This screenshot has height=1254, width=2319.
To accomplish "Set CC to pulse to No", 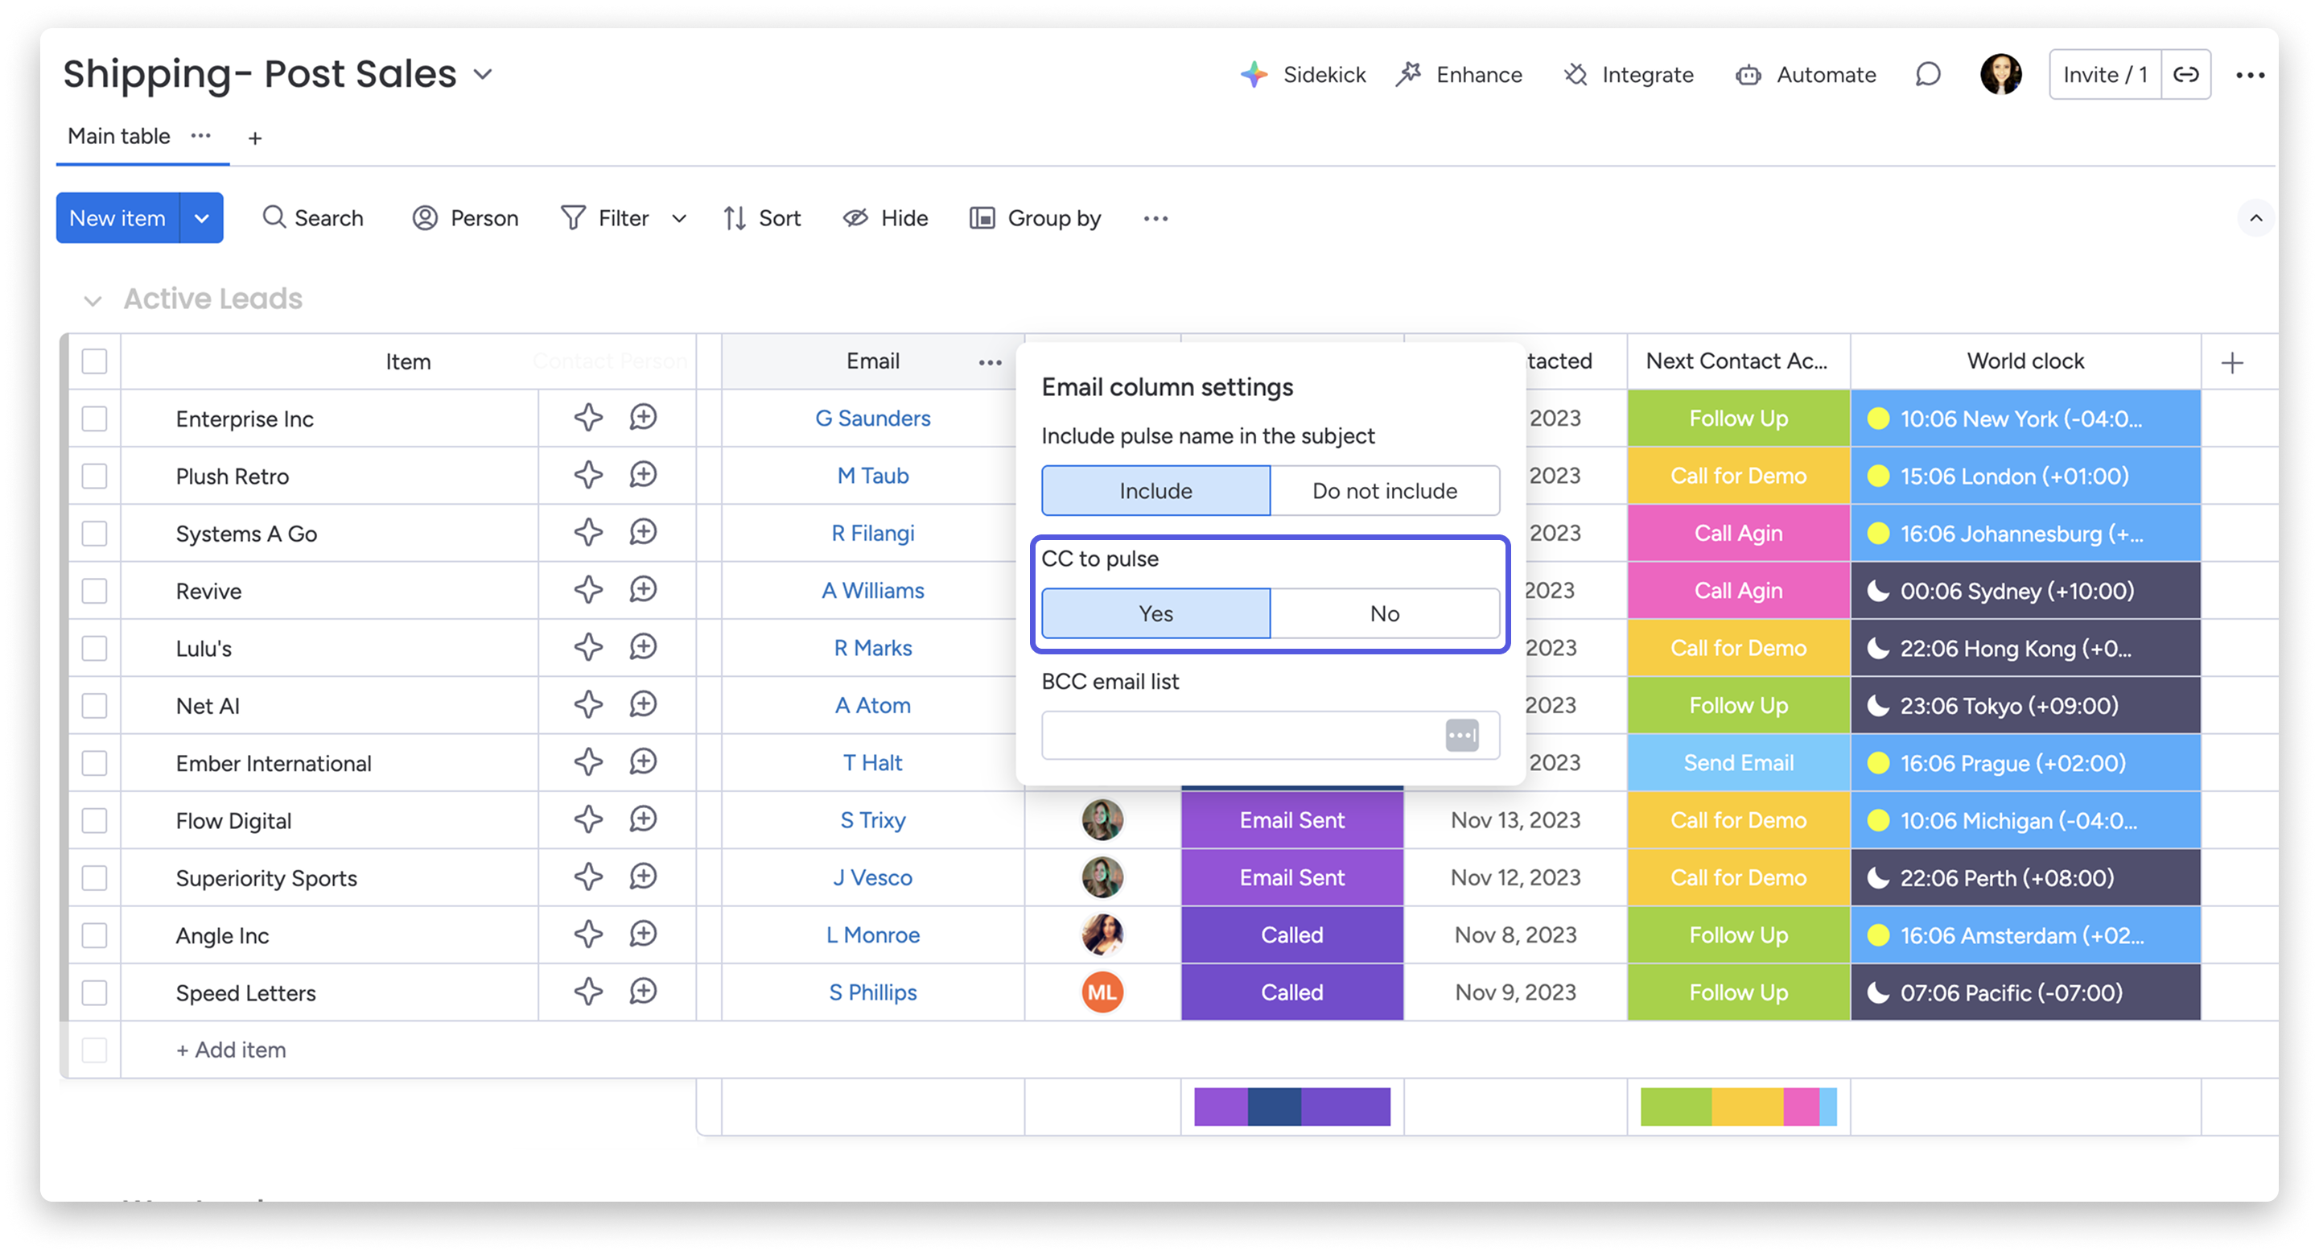I will click(x=1384, y=614).
